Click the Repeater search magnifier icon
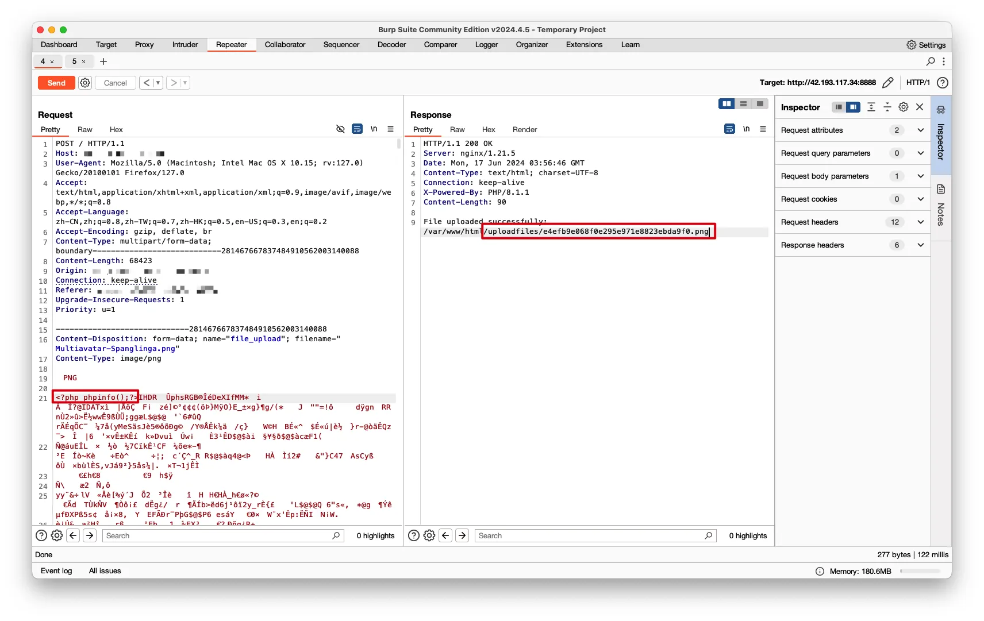The height and width of the screenshot is (621, 984). 931,61
